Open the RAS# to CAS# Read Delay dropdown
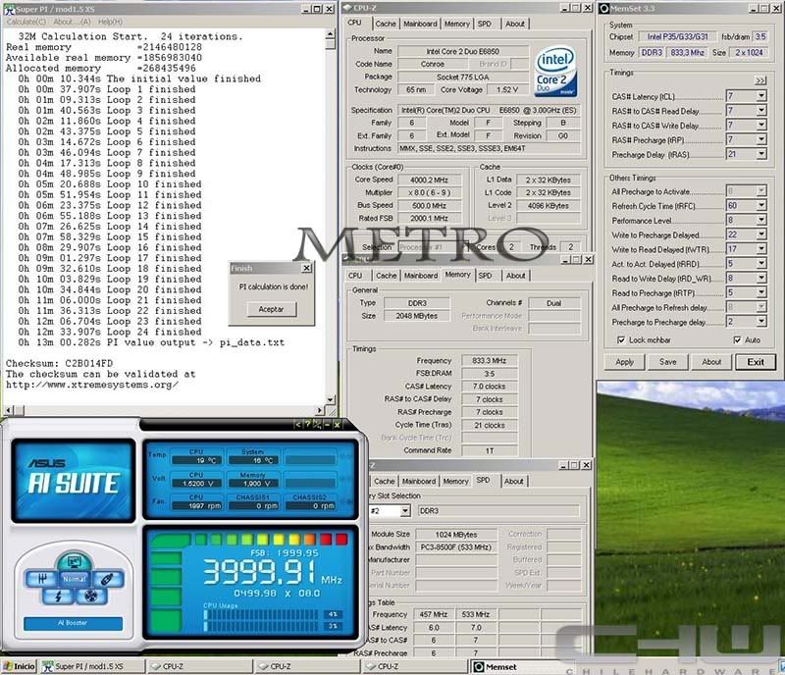Viewport: 785px width, 675px height. [x=761, y=111]
